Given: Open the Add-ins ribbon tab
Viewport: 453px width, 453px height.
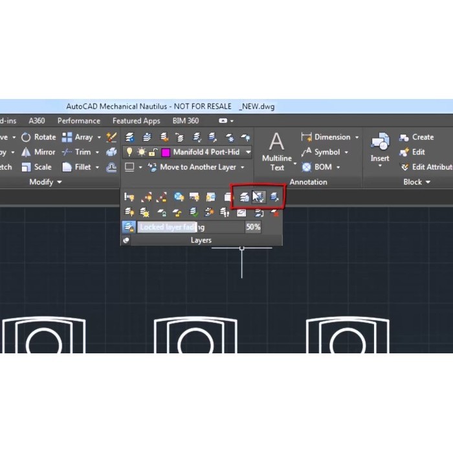Looking at the screenshot, I should (8, 121).
